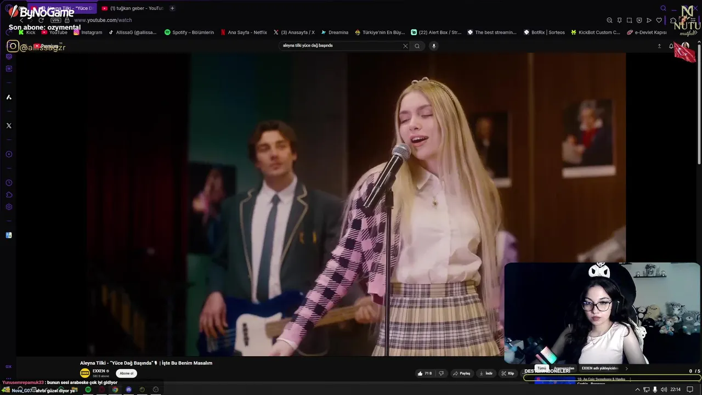
Task: Switch to the tuğkan geber YouTube tab
Action: [x=132, y=8]
